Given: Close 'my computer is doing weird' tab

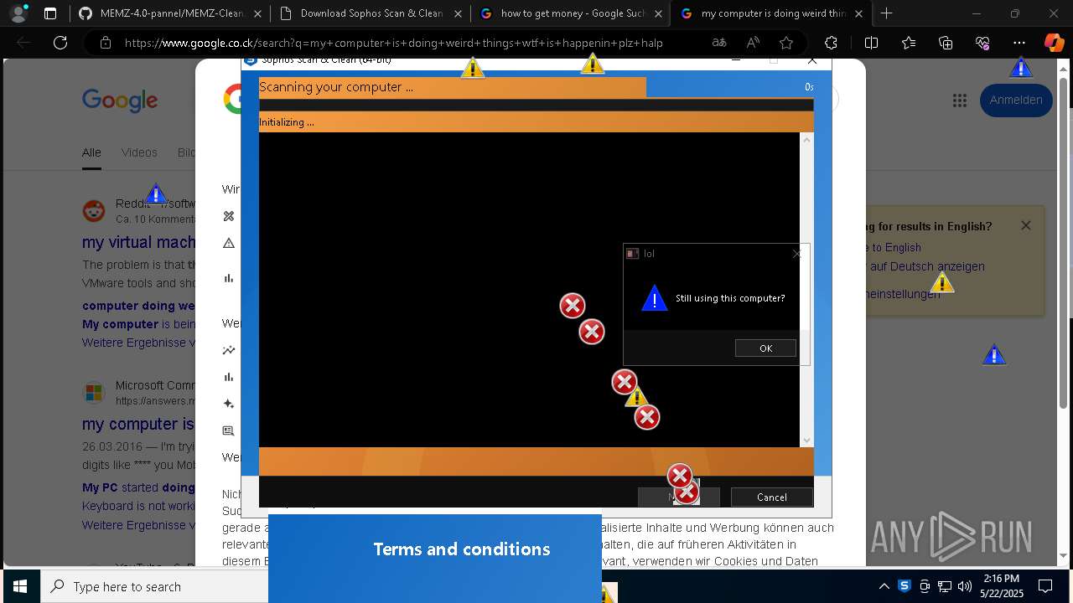Looking at the screenshot, I should click(x=858, y=13).
